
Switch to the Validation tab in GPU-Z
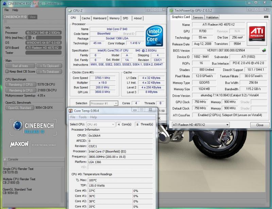[x=212, y=17]
